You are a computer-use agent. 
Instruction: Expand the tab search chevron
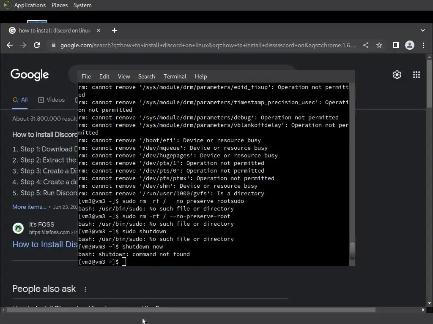423,30
